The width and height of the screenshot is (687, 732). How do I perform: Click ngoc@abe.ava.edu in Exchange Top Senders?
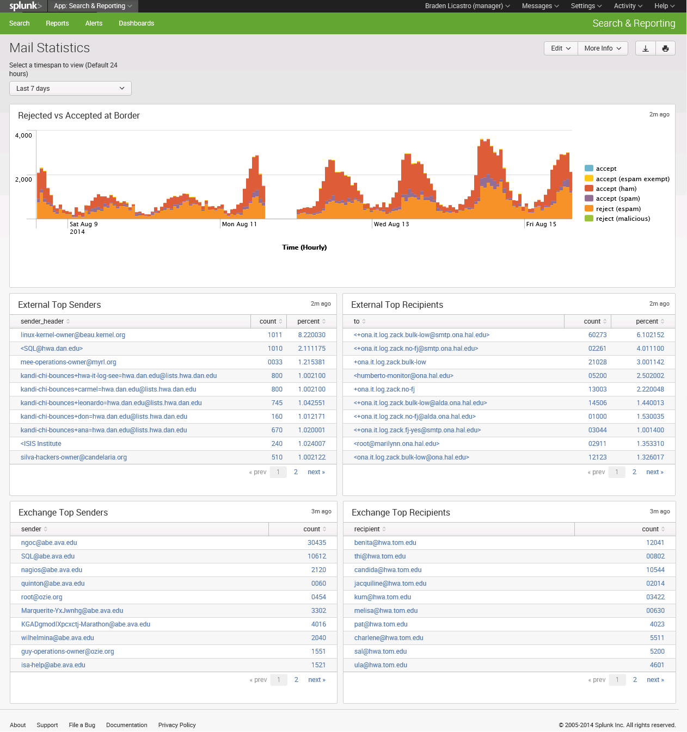[49, 543]
